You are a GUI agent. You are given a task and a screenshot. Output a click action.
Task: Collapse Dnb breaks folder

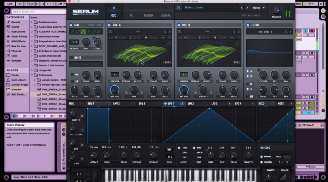click(32, 75)
